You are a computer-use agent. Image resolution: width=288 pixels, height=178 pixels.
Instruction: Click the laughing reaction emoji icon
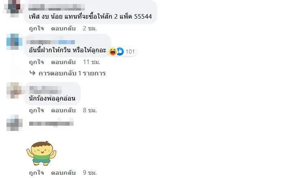click(x=112, y=51)
